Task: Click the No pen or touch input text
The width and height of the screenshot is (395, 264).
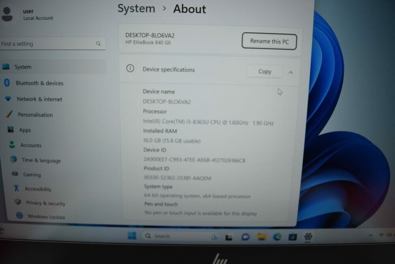Action: pos(201,213)
